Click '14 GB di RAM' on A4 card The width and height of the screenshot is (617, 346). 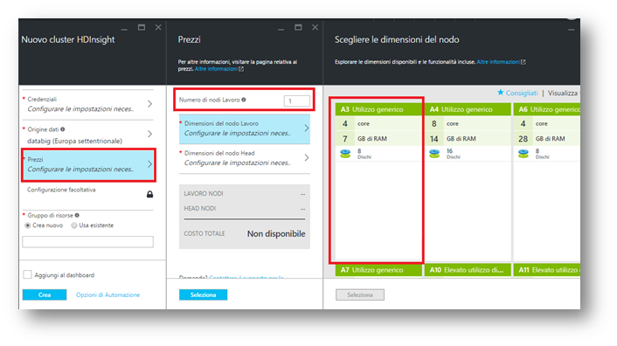[x=468, y=138]
